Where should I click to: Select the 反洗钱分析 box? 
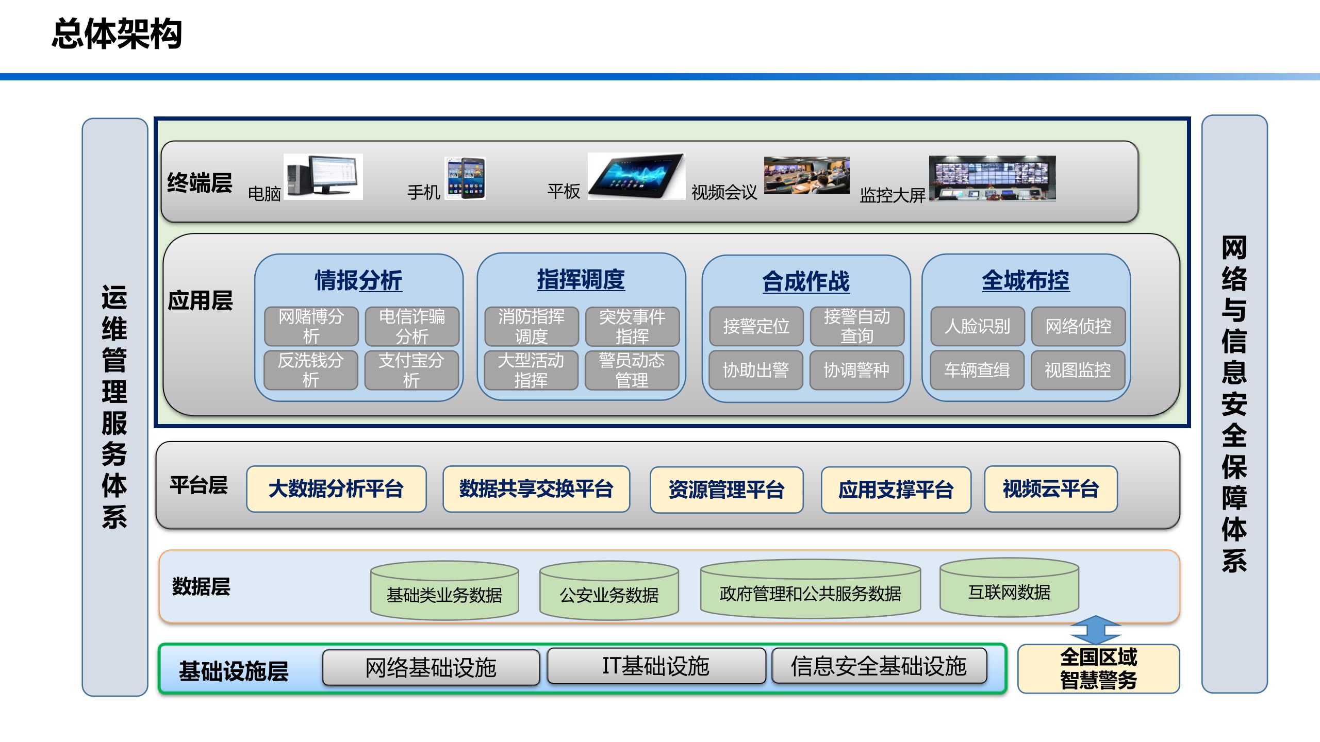[x=310, y=370]
